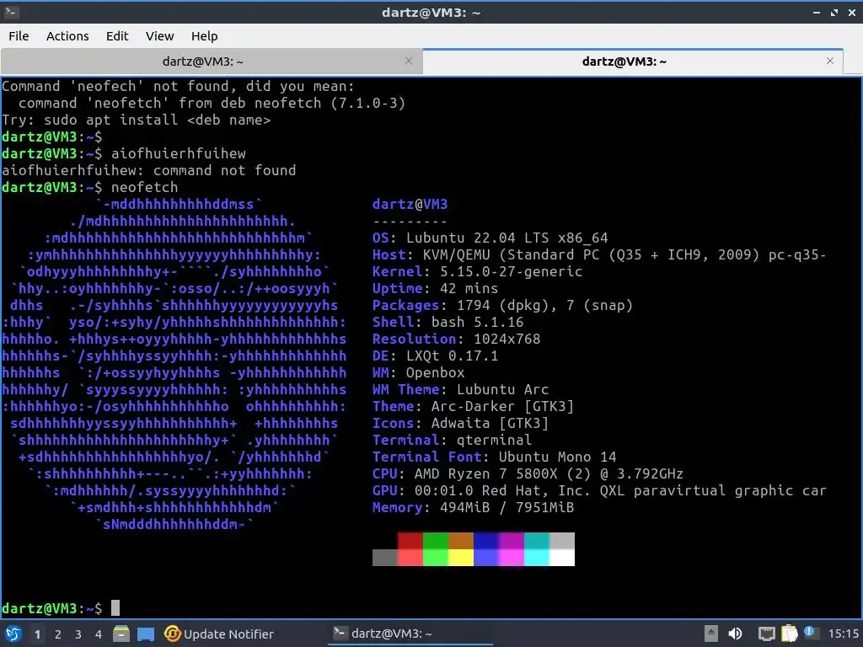Maximize the terminal window
Image resolution: width=863 pixels, height=647 pixels.
[x=834, y=13]
